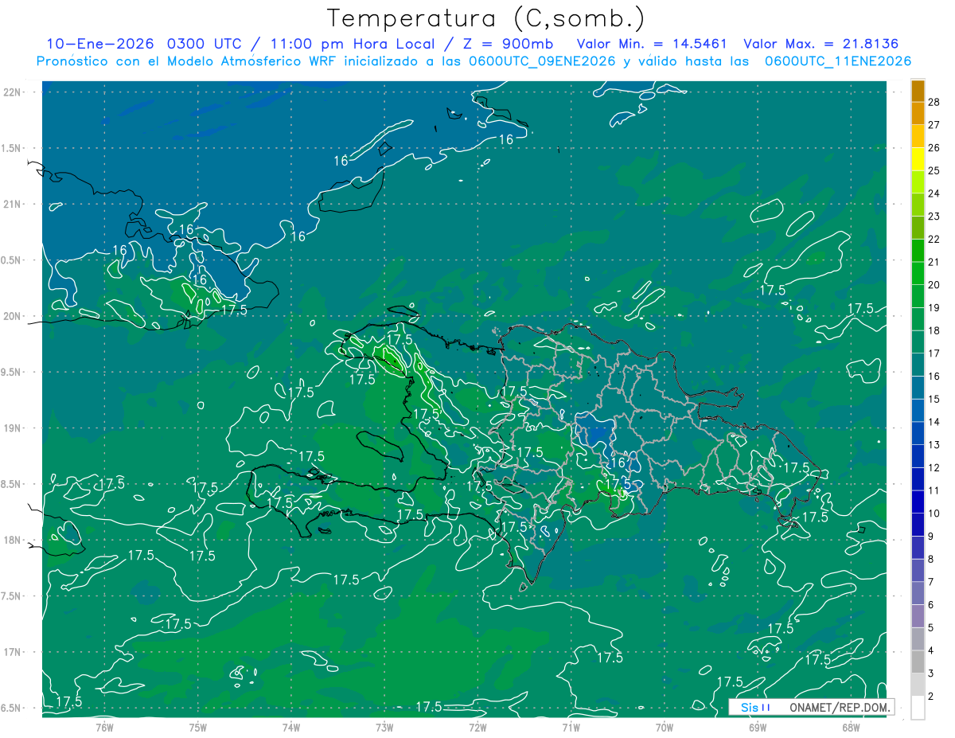Select the 'Valor Max. = 21.8136' value
This screenshot has width=955, height=738.
[x=821, y=44]
